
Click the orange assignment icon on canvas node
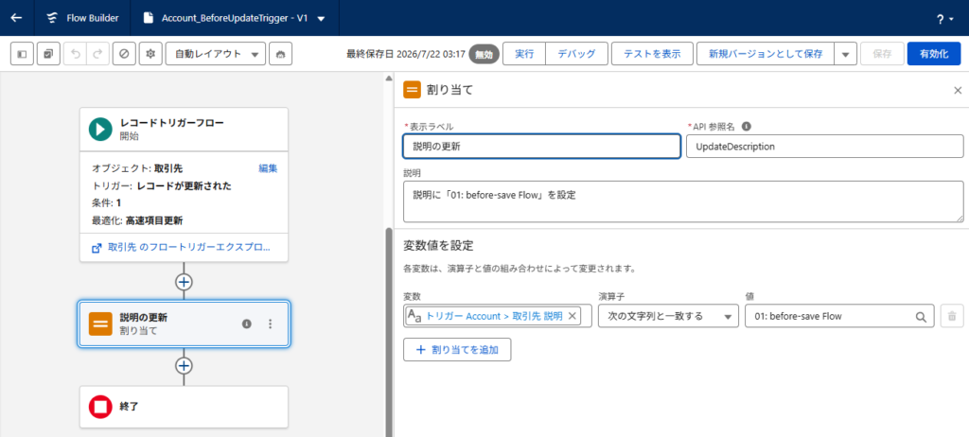100,323
